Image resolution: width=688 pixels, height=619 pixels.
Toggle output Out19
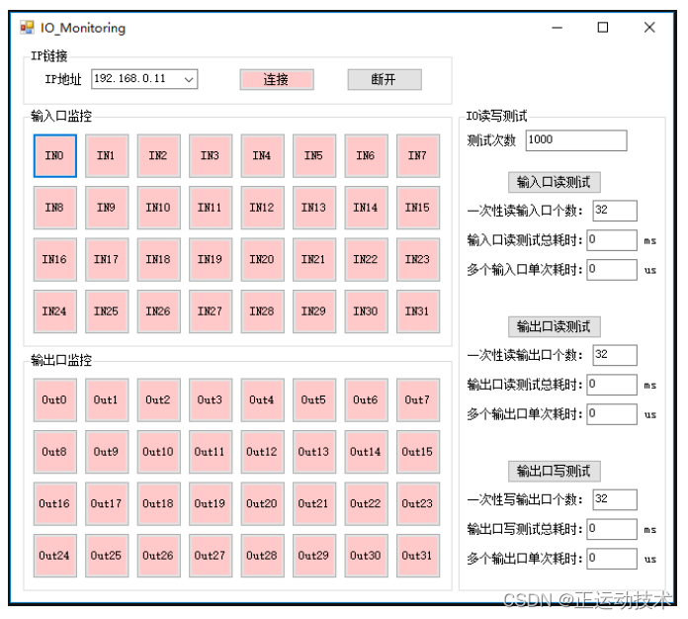pyautogui.click(x=211, y=503)
